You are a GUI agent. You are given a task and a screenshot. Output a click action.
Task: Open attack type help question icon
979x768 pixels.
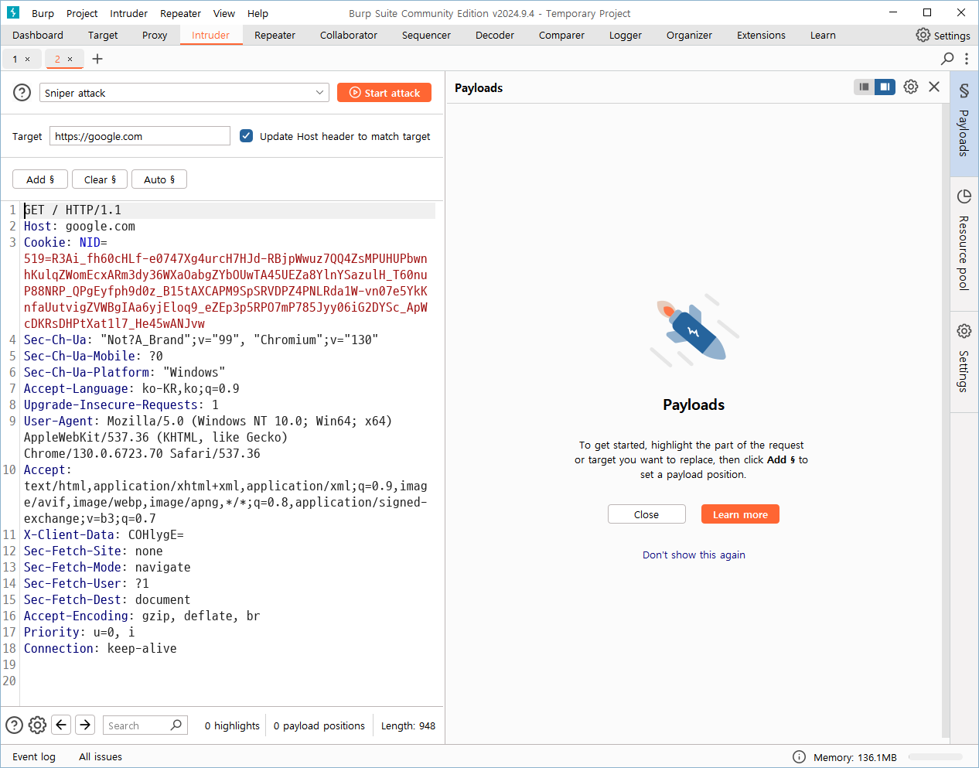pos(22,93)
